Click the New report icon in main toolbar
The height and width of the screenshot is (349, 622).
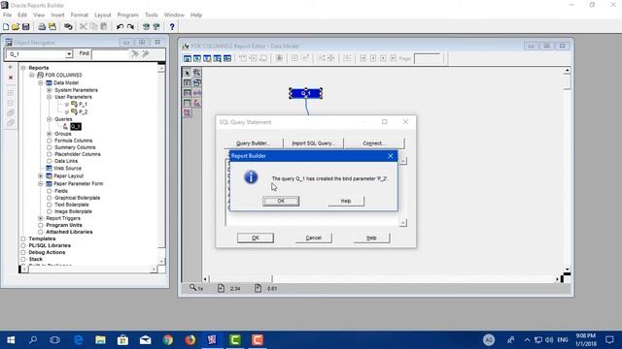6,27
